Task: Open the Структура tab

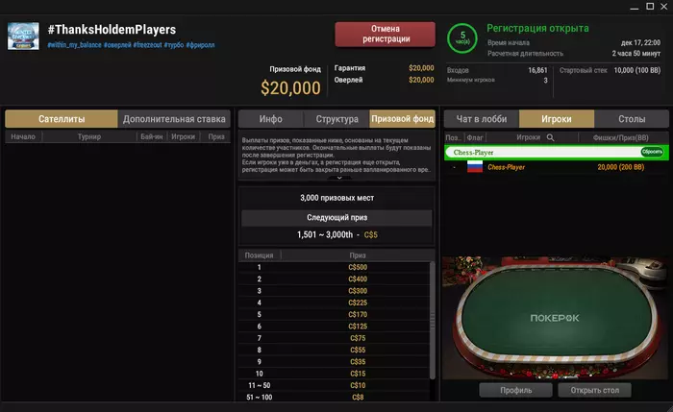Action: [336, 119]
